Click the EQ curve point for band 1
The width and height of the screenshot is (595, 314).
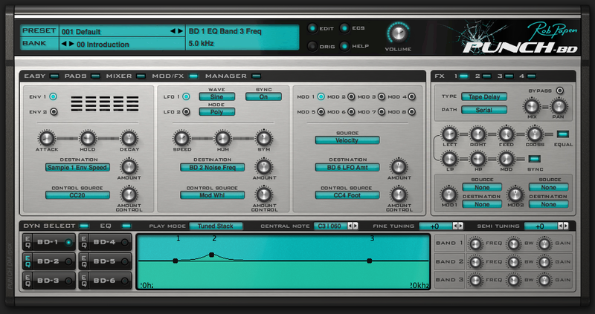tap(175, 261)
